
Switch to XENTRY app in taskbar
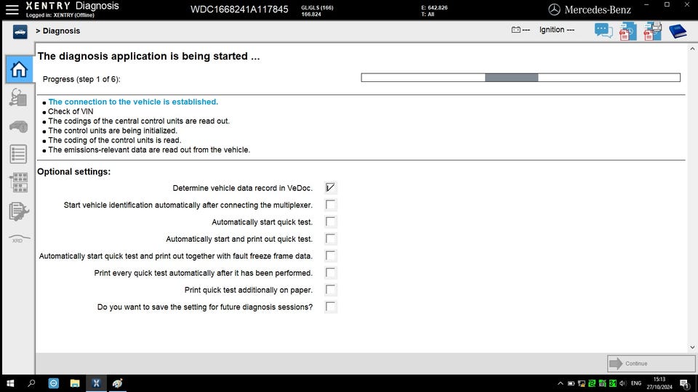point(96,383)
